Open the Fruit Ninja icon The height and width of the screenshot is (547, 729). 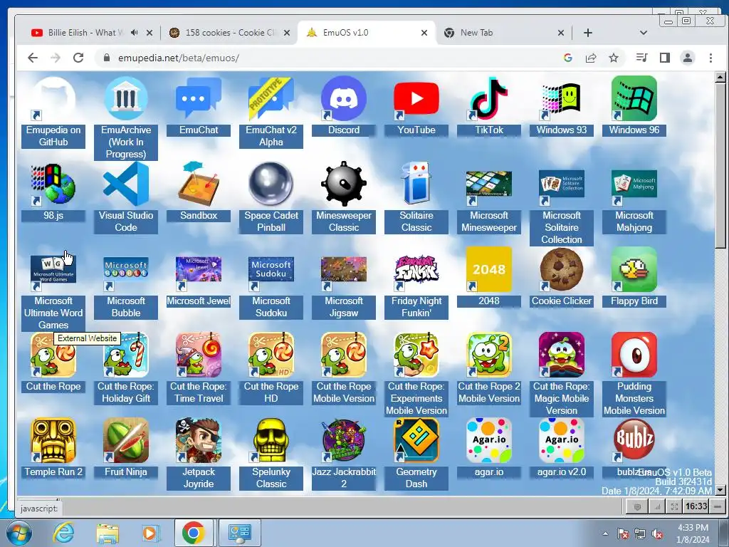[126, 440]
